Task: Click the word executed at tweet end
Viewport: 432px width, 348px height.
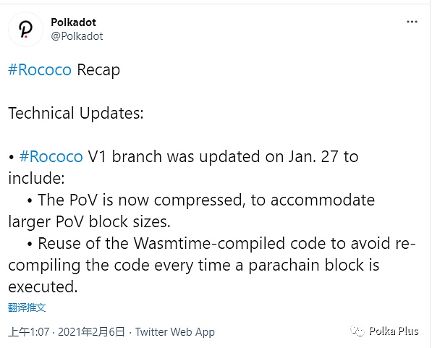Action: pyautogui.click(x=43, y=287)
